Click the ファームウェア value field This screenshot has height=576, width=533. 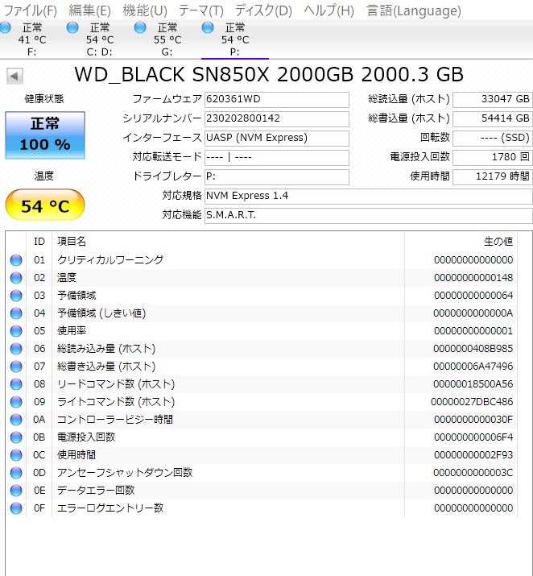tap(276, 100)
